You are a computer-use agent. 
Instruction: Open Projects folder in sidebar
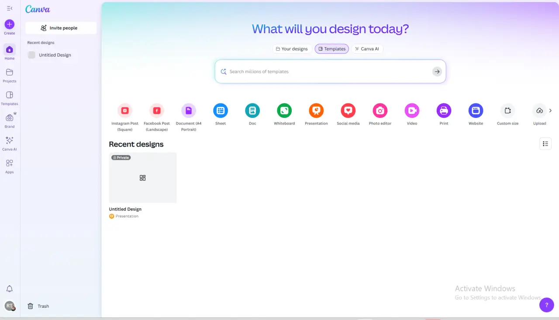point(10,75)
